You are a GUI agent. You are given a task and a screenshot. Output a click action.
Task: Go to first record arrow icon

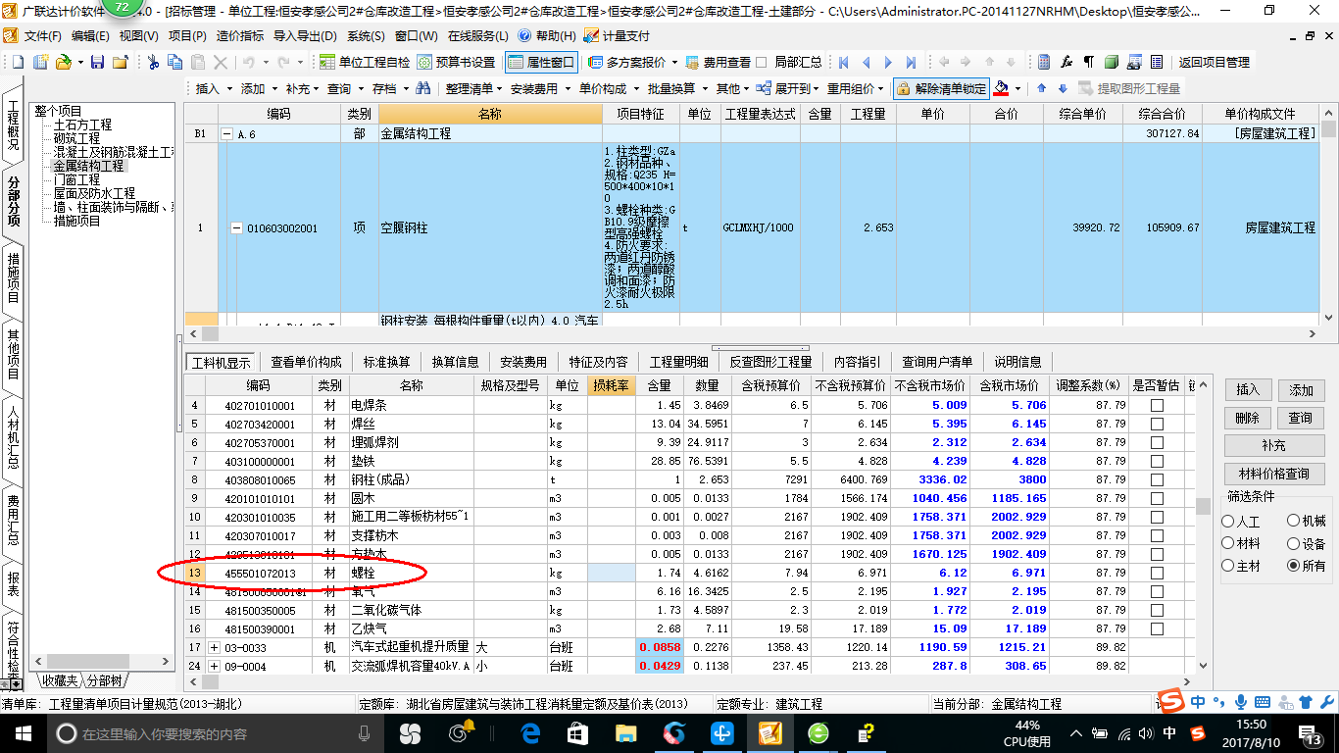tap(843, 62)
